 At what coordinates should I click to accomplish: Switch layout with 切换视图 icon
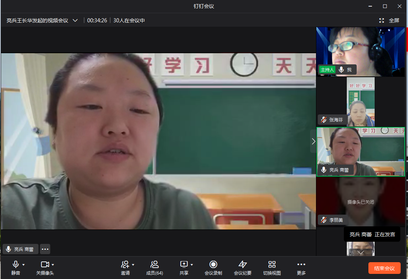[x=272, y=264]
